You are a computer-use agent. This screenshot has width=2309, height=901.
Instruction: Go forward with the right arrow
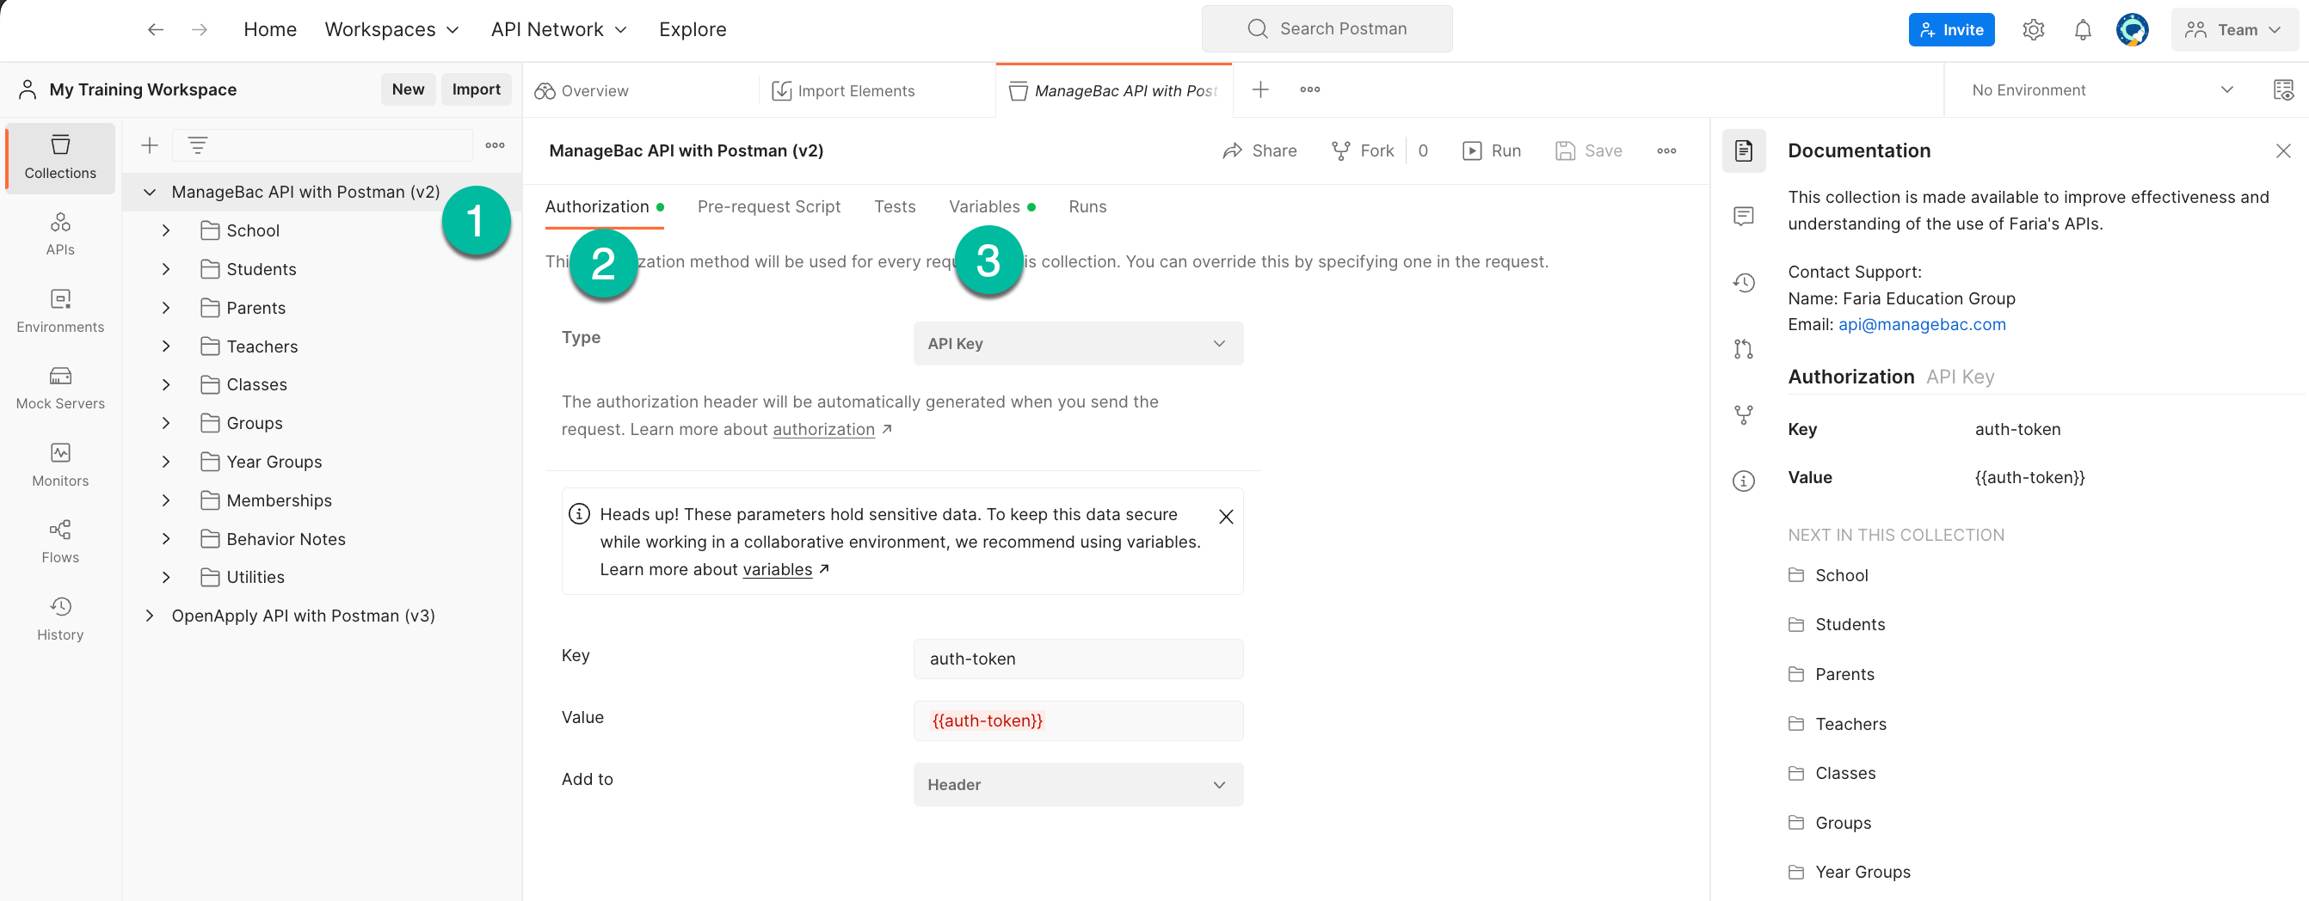199,29
